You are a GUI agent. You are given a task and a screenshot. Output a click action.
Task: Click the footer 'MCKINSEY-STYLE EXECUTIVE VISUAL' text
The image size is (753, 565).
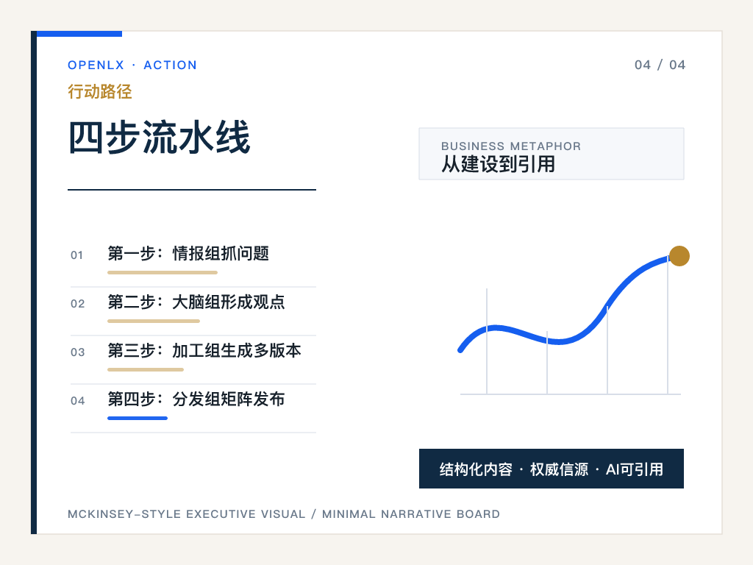coord(186,514)
